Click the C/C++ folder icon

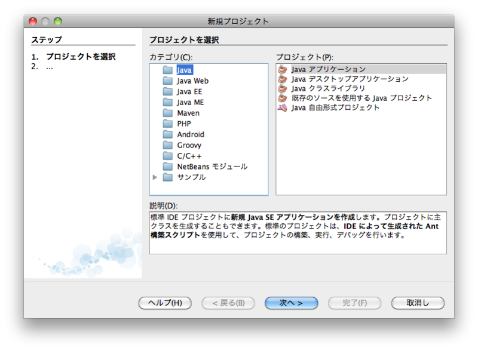click(168, 156)
